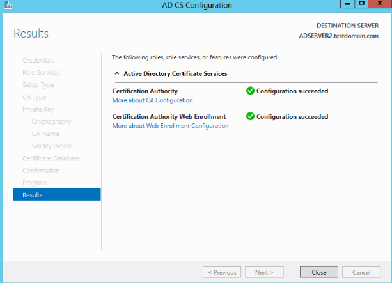Click 'The following roles' description text
This screenshot has width=392, height=283.
pyautogui.click(x=195, y=57)
